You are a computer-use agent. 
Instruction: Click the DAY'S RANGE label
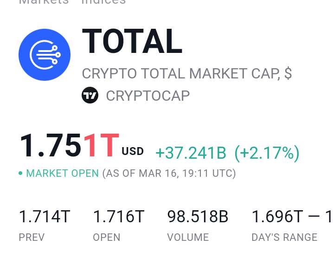[x=285, y=237]
